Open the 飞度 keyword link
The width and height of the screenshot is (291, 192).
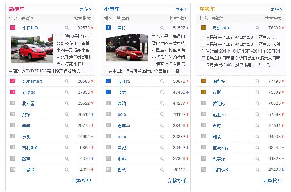(x=121, y=92)
